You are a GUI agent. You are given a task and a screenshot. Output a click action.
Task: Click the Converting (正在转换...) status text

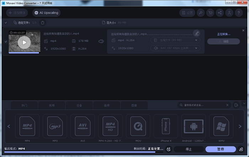[224, 34]
